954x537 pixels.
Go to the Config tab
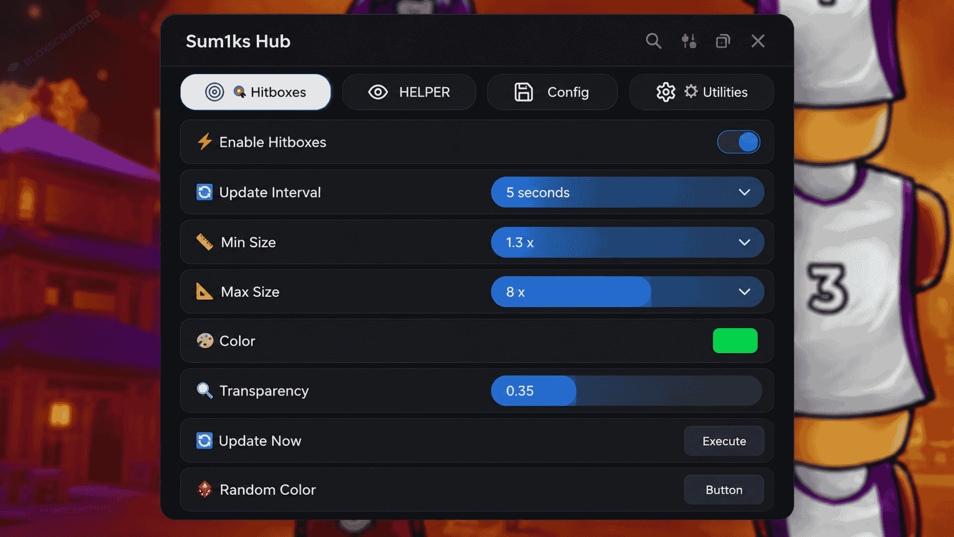coord(552,92)
